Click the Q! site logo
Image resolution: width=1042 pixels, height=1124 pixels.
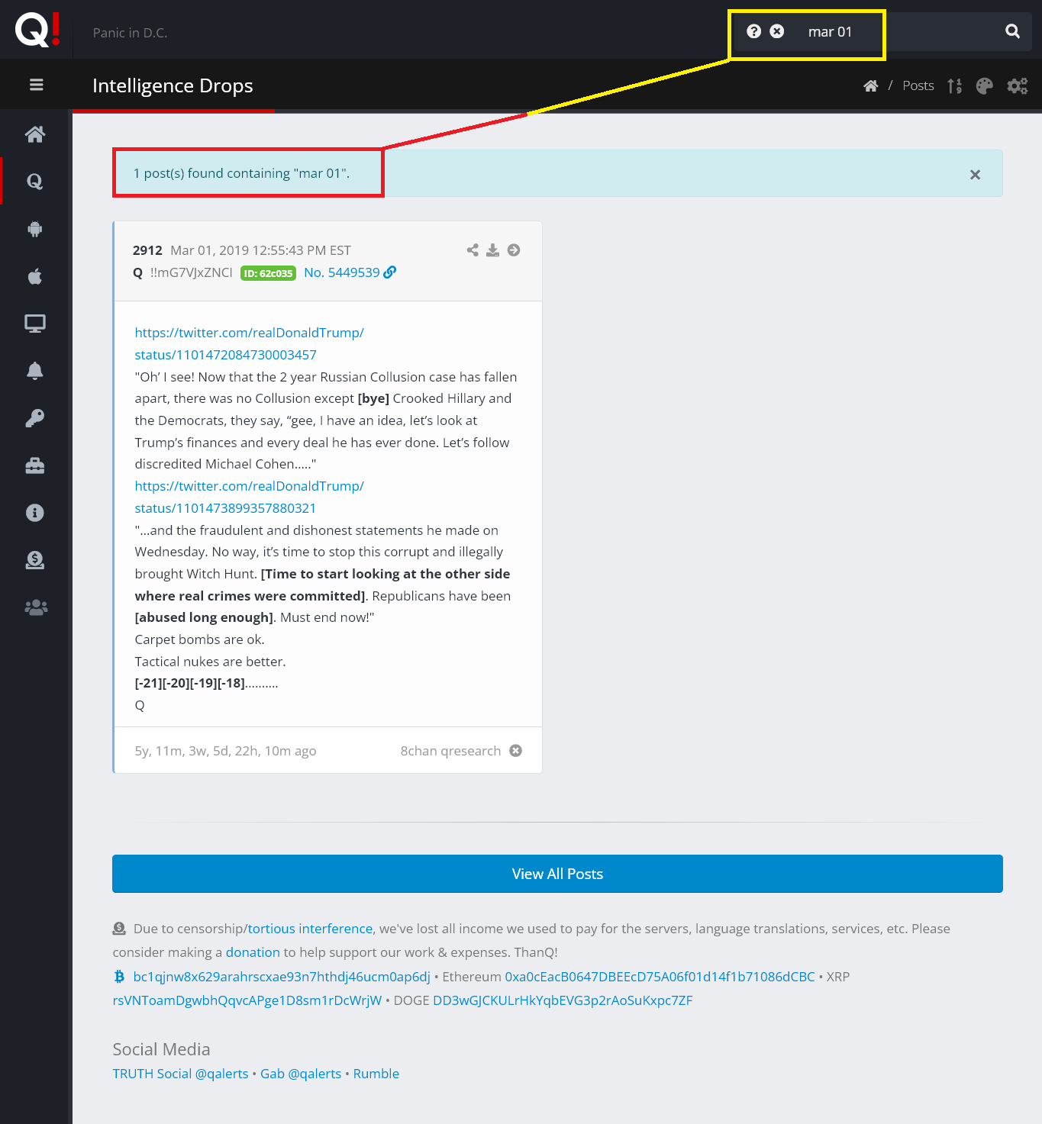click(x=37, y=30)
